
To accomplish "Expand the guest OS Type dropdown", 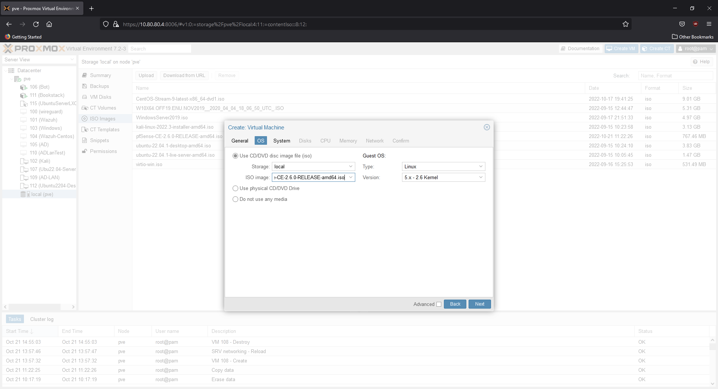I will click(x=481, y=166).
